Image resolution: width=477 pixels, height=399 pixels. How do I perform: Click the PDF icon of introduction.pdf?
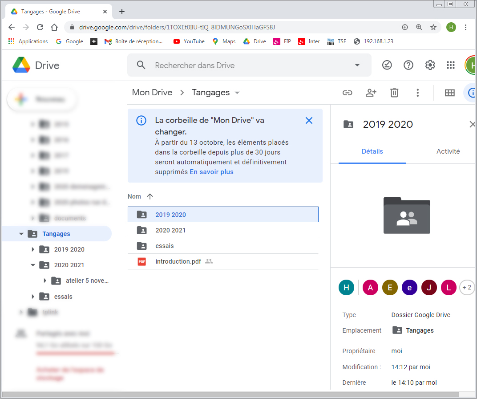click(x=142, y=261)
